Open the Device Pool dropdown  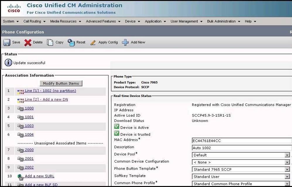coord(287,155)
